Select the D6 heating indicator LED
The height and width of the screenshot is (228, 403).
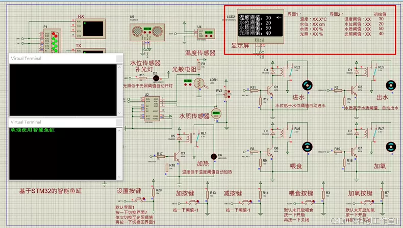(x=214, y=156)
